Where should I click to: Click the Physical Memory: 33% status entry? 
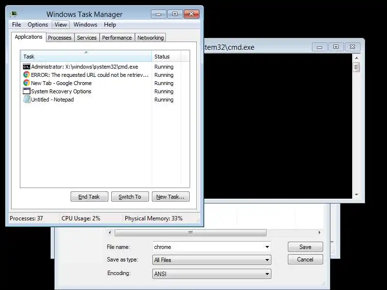point(153,218)
